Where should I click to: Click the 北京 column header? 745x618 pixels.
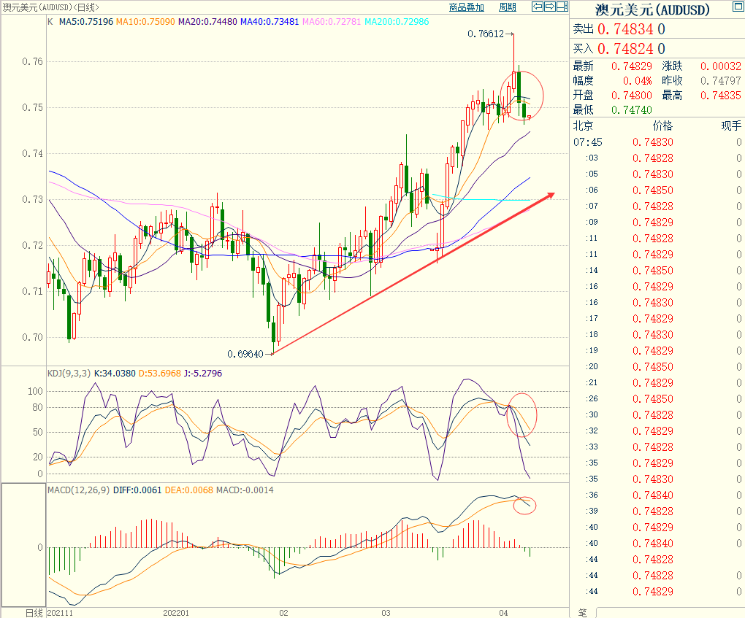583,125
